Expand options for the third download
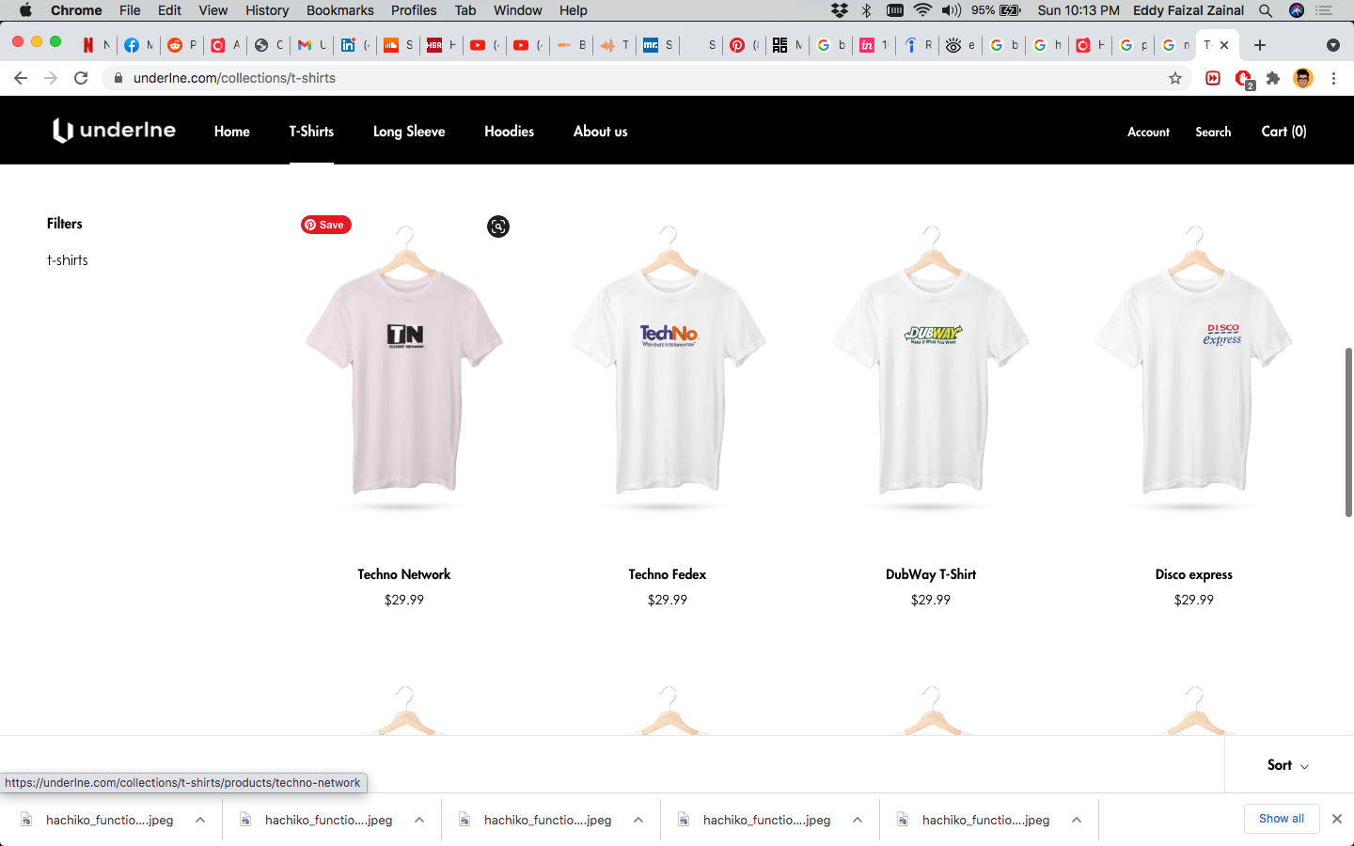 638,820
